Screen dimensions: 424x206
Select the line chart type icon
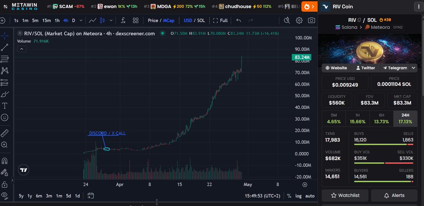[x=93, y=20]
